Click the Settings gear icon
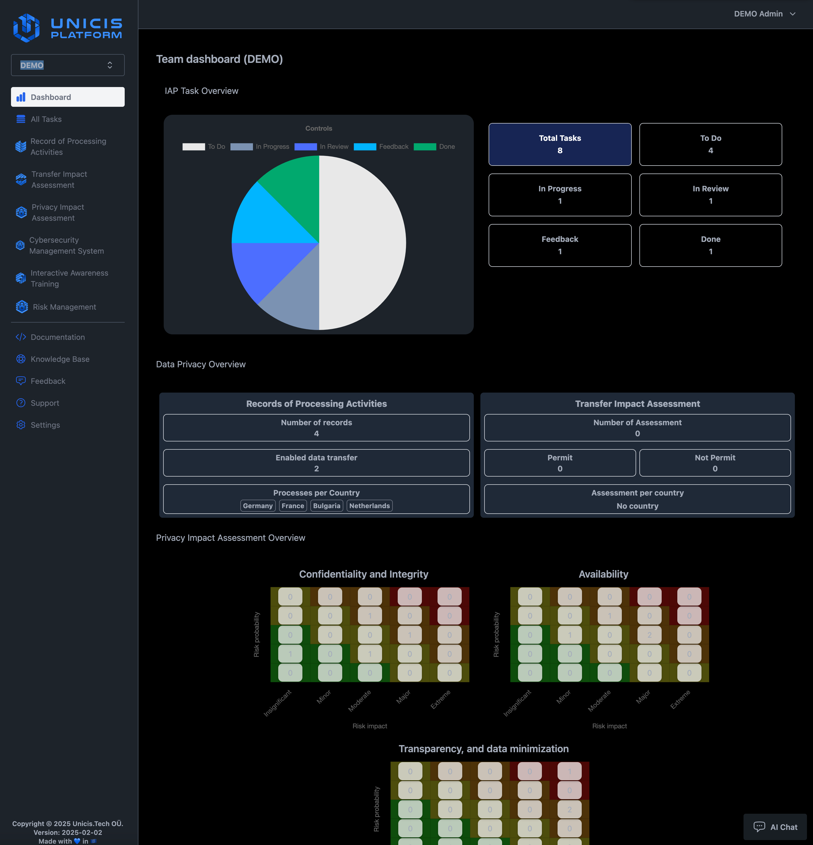The image size is (813, 845). 21,425
